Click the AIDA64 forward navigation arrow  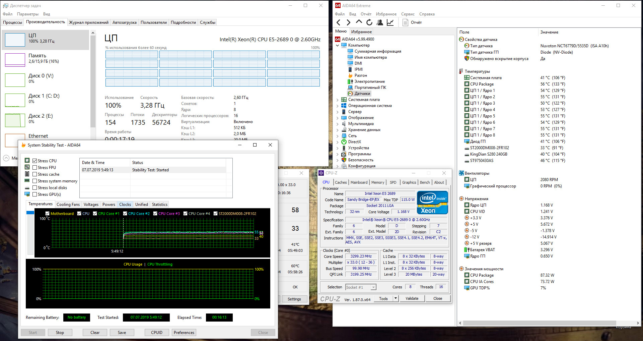tap(348, 22)
